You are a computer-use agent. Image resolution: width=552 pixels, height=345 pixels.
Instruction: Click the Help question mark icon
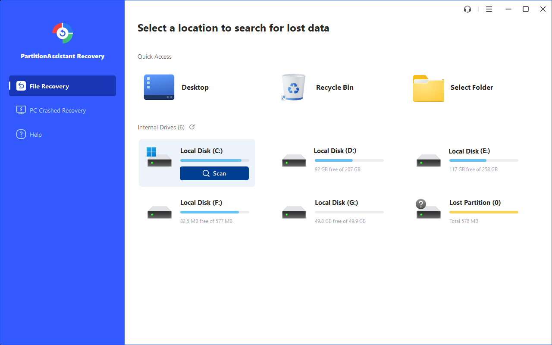(x=21, y=134)
